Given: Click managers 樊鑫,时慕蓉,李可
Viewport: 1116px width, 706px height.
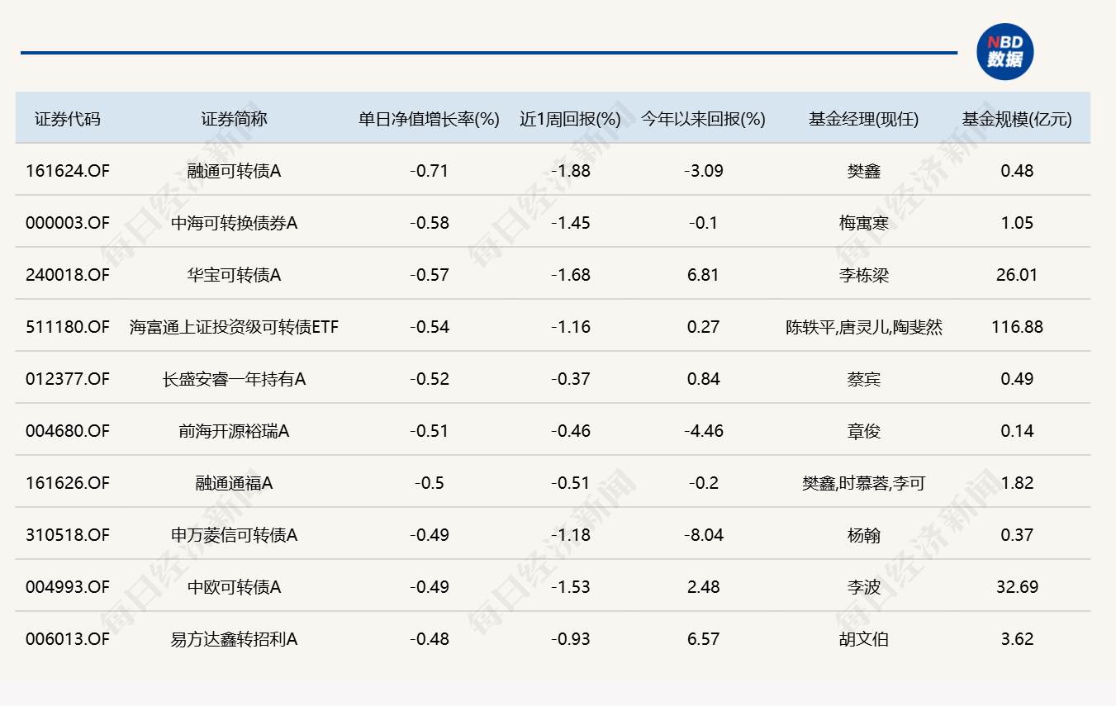Looking at the screenshot, I should tap(864, 483).
